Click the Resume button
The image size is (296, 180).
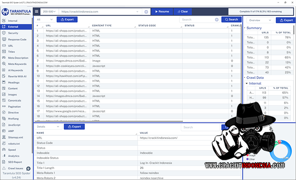[162, 12]
